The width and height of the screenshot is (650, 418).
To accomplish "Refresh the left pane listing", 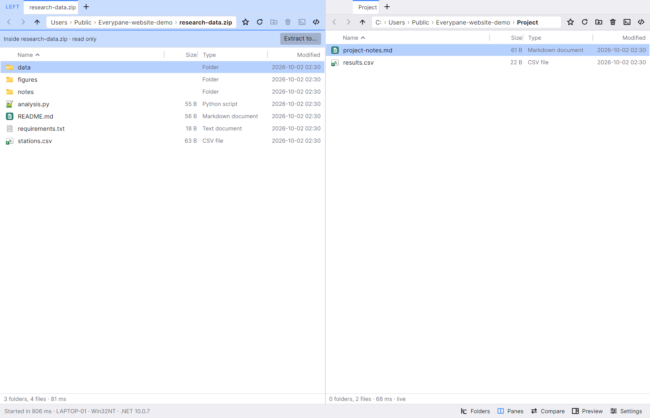I will click(x=260, y=22).
